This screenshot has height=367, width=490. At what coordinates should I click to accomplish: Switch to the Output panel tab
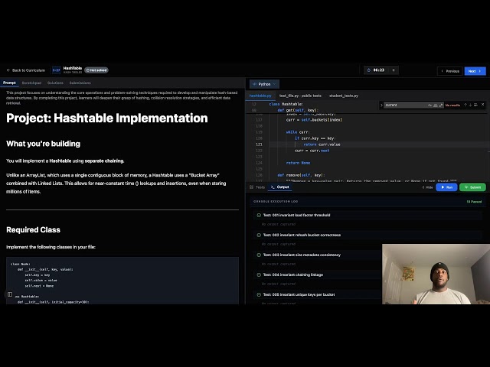pos(280,187)
